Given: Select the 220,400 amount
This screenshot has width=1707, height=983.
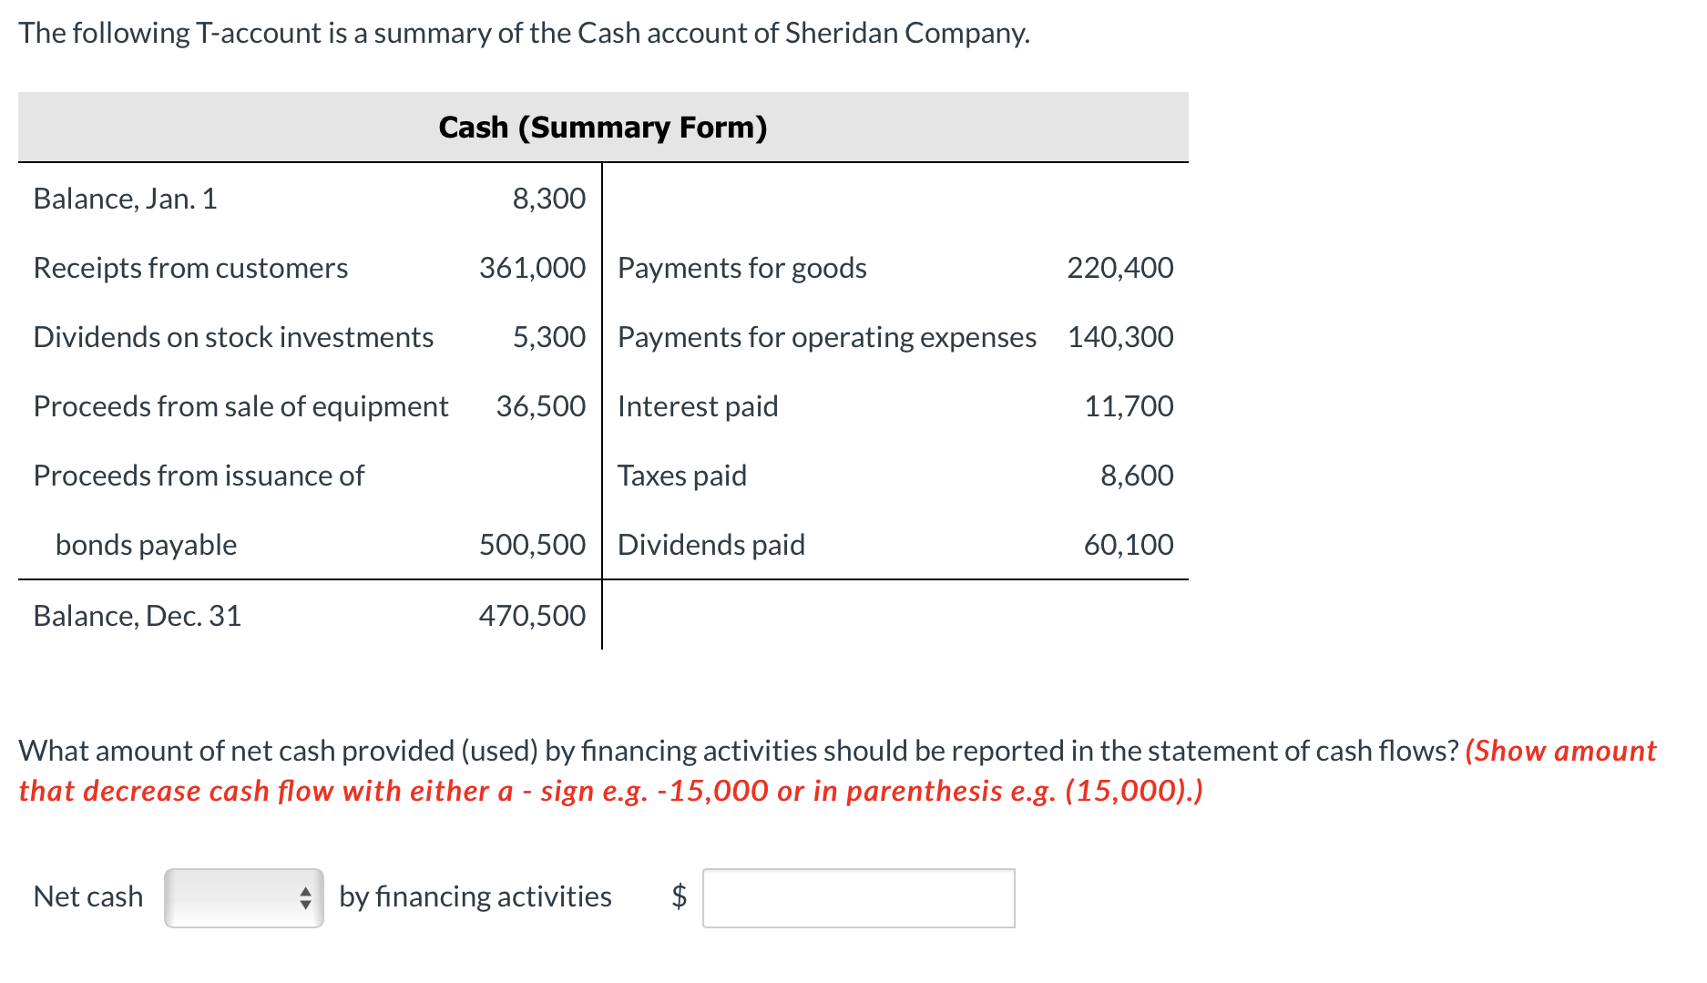Looking at the screenshot, I should (1119, 267).
